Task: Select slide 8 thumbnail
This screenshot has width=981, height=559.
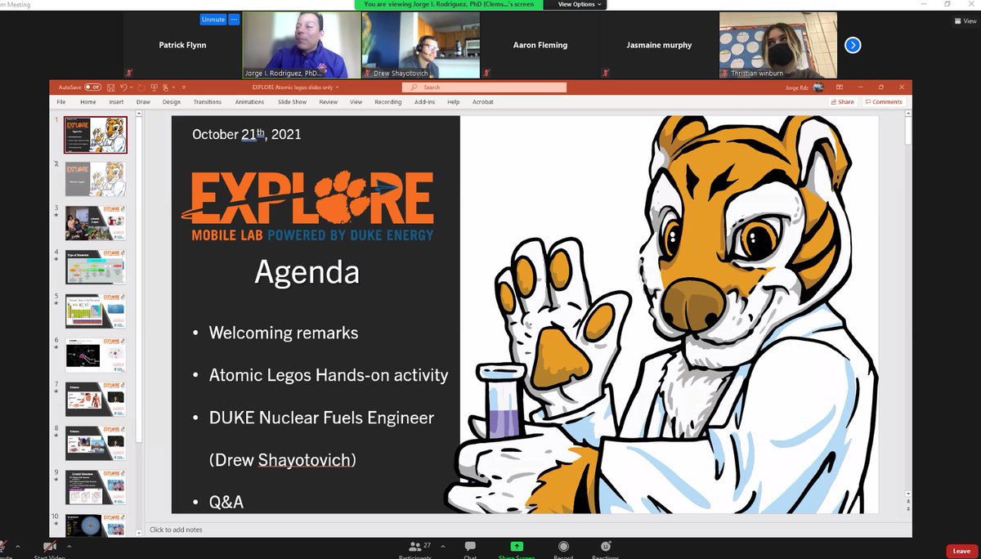Action: [x=96, y=443]
